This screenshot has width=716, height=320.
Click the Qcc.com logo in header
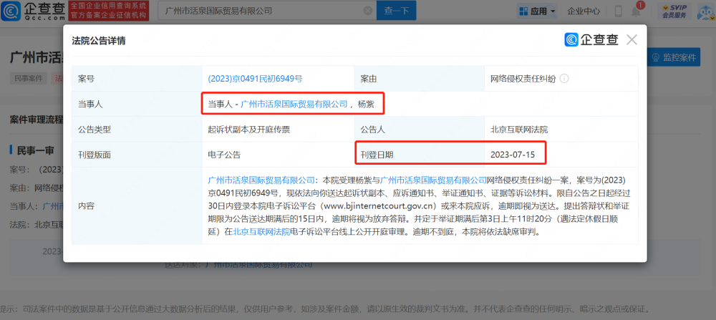[34, 11]
